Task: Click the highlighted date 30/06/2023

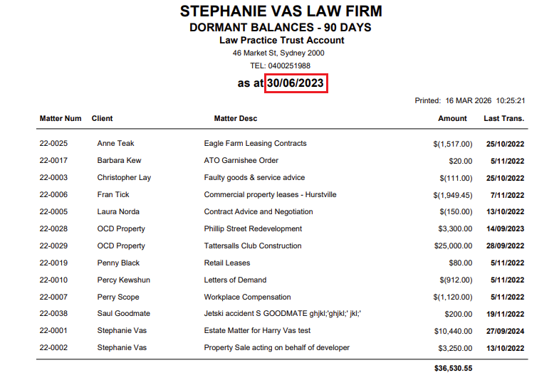Action: [296, 83]
